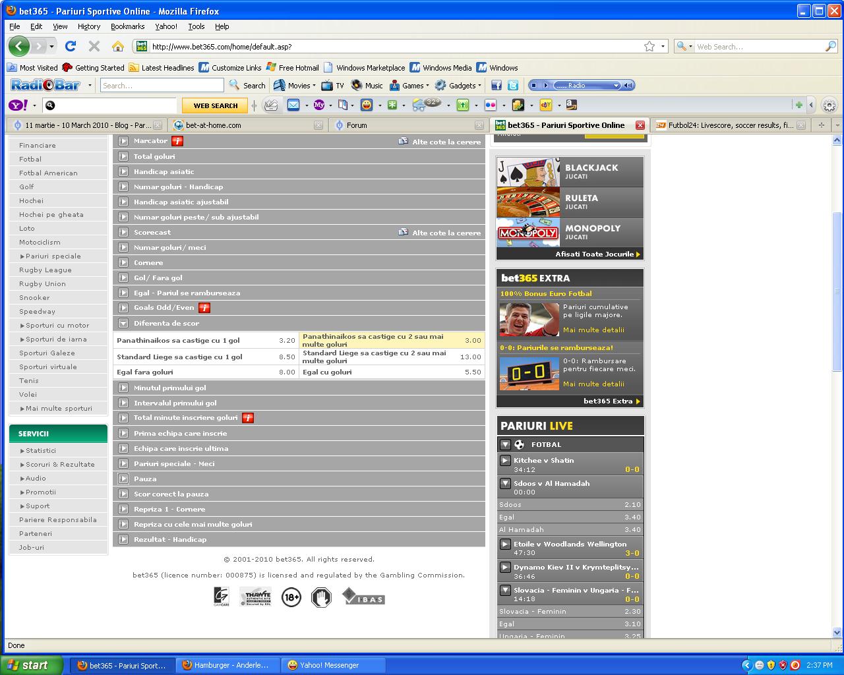Collapse the Diferenta de scor market
Screen dimensions: 844x675
(123, 323)
